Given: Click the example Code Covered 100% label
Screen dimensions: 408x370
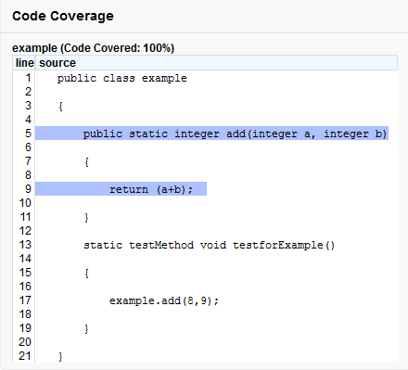Looking at the screenshot, I should pos(93,48).
